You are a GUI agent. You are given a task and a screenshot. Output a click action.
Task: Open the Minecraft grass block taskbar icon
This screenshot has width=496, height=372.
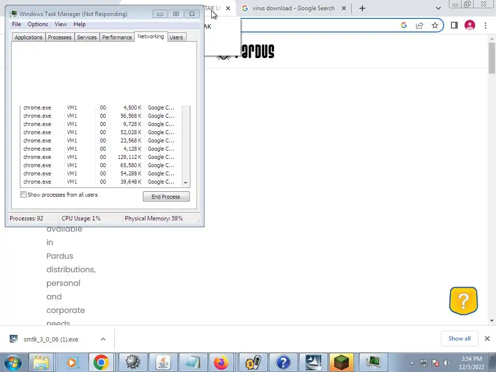tap(341, 362)
